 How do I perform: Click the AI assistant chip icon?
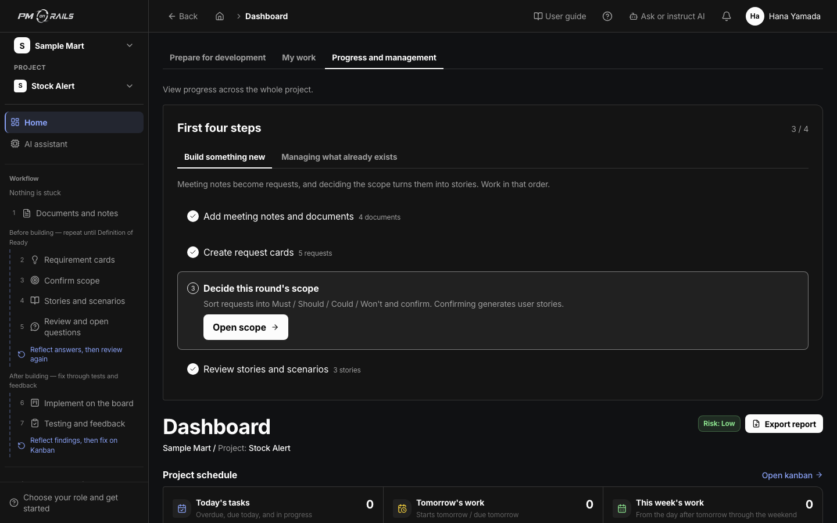15,144
